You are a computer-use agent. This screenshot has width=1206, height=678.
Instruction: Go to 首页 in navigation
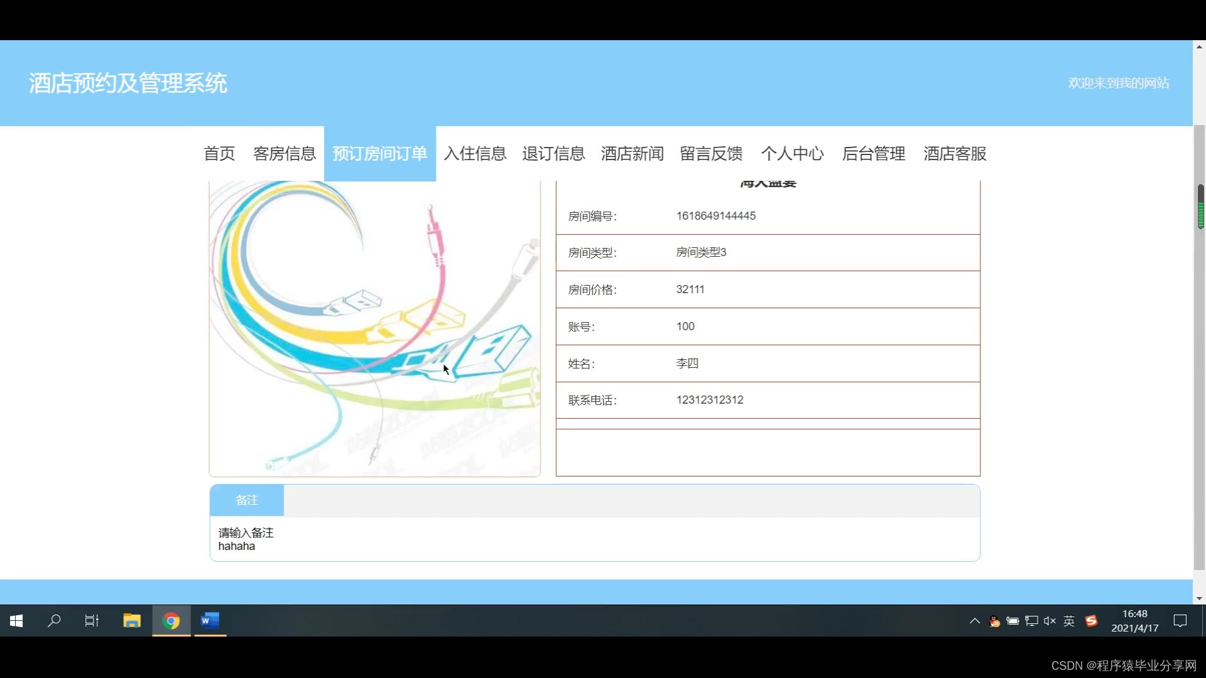[x=219, y=154]
